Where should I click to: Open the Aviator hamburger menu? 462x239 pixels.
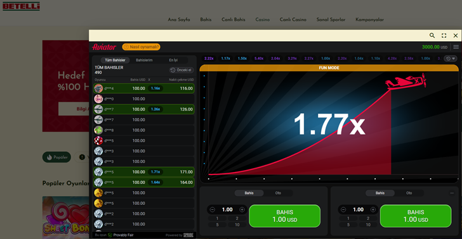456,47
